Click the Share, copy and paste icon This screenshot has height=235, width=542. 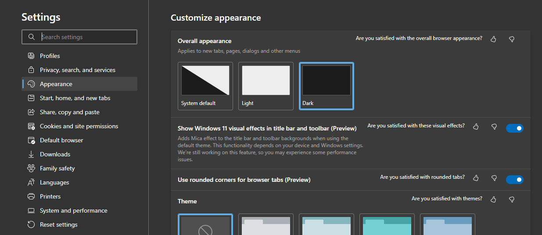click(31, 112)
